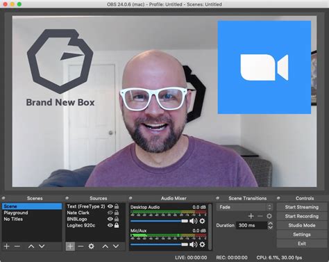Select the Playground scene

tap(32, 213)
